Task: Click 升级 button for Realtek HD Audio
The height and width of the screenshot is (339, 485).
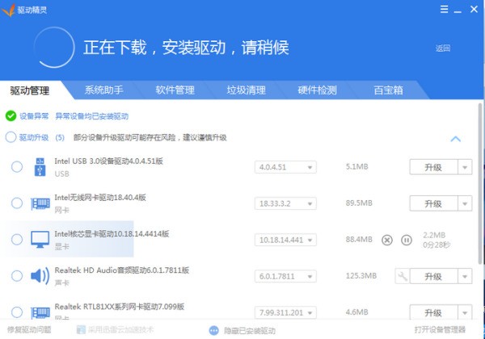Action: pos(433,276)
